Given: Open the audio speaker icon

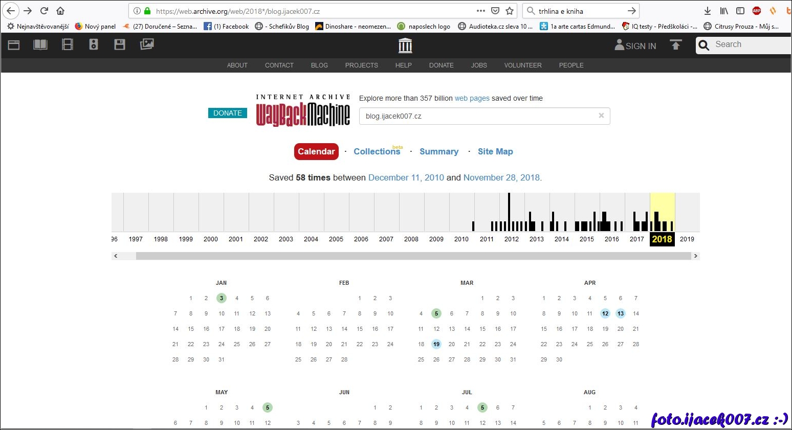Looking at the screenshot, I should pos(94,45).
